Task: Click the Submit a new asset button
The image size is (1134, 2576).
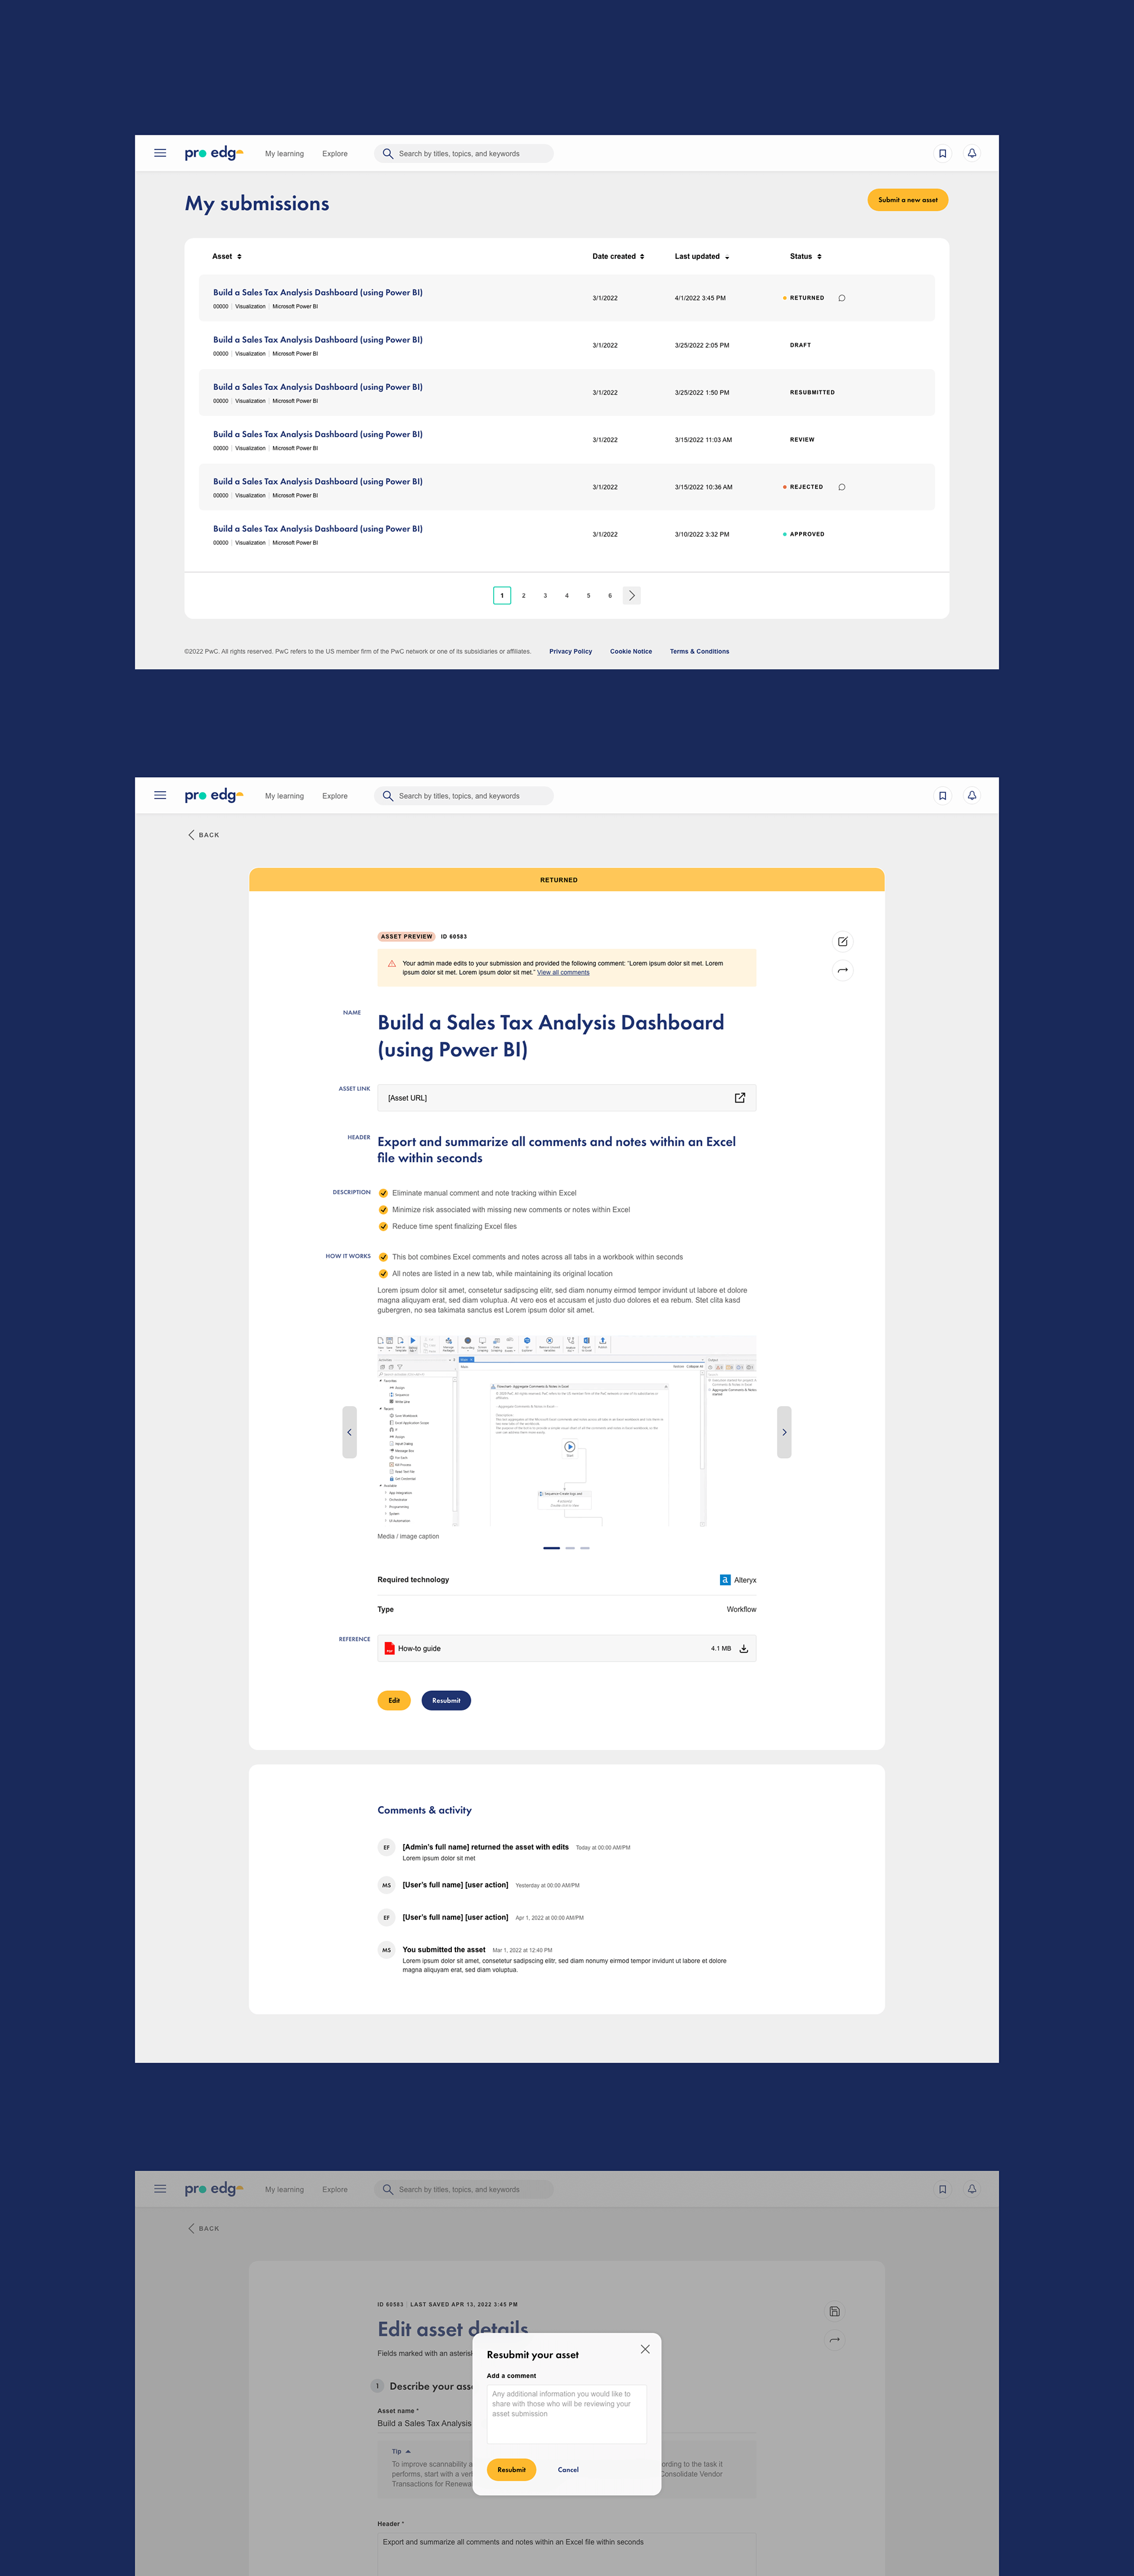Action: 907,200
